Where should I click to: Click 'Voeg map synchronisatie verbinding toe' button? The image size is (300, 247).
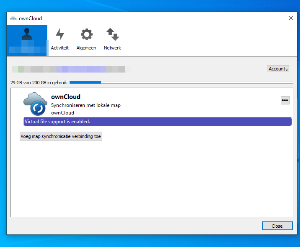(61, 136)
